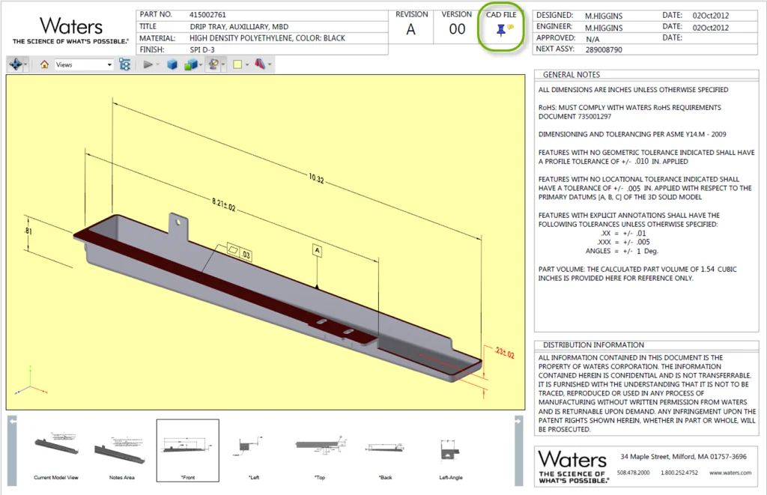Toggle the shaded render mode cube
The height and width of the screenshot is (495, 767).
173,64
